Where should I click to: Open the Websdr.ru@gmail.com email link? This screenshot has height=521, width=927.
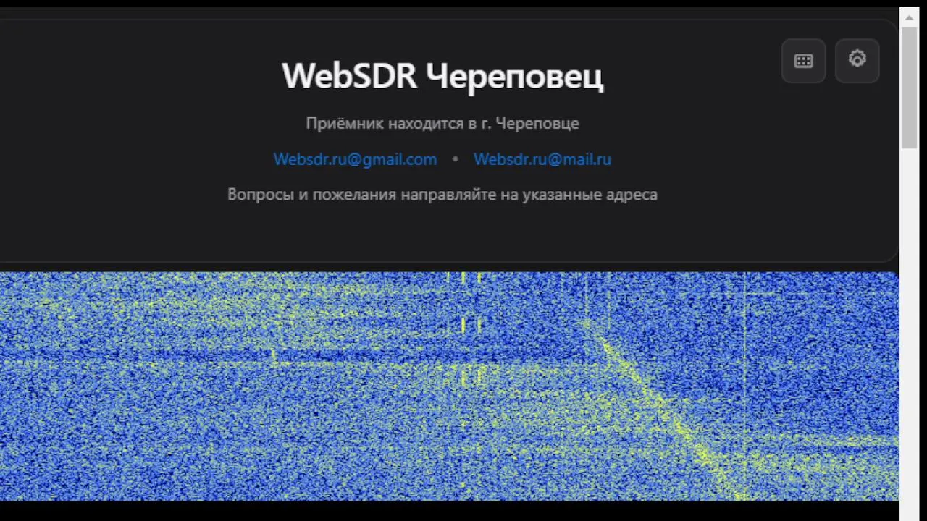click(355, 159)
